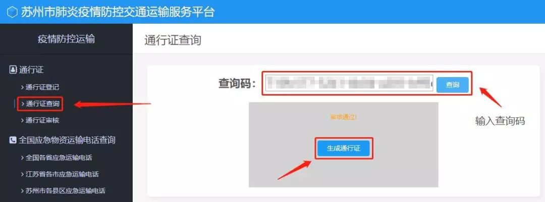The image size is (545, 202).
Task: Click the 苏州市肺炎疫情防控交通运输服务平台 header title
Action: click(x=118, y=12)
